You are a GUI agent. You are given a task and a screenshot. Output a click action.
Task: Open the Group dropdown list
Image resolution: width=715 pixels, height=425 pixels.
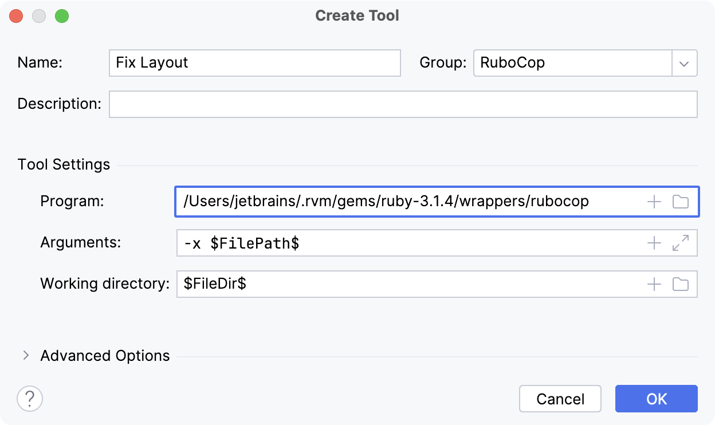(x=684, y=63)
